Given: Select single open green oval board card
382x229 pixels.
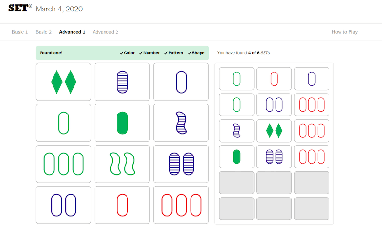Looking at the screenshot, I should pos(64,123).
